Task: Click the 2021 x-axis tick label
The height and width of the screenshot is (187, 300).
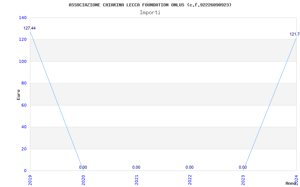Action: pyautogui.click(x=136, y=180)
